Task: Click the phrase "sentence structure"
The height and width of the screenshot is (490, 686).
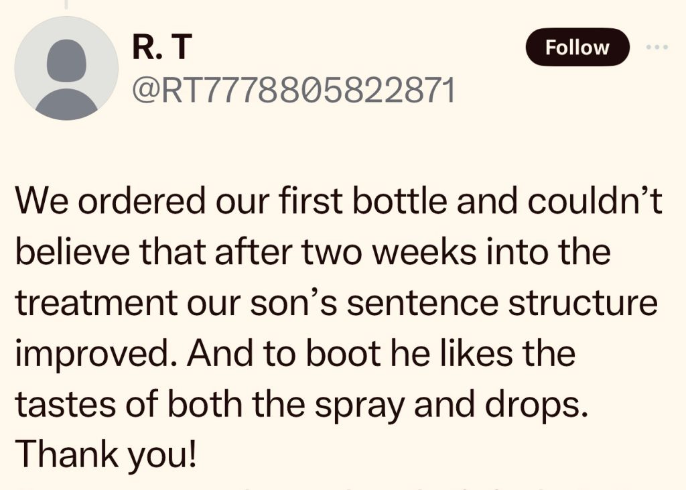Action: [502, 303]
